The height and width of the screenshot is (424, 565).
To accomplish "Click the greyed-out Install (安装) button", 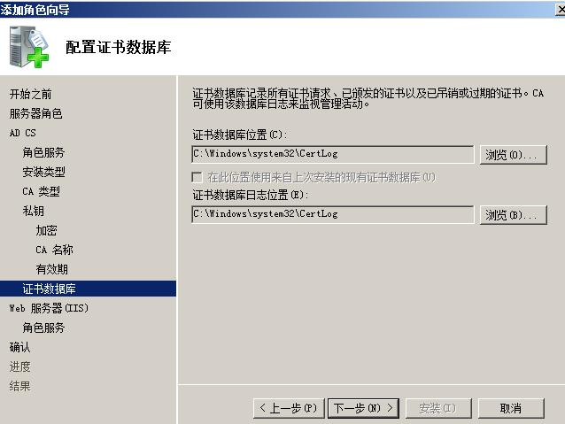I will (x=438, y=408).
